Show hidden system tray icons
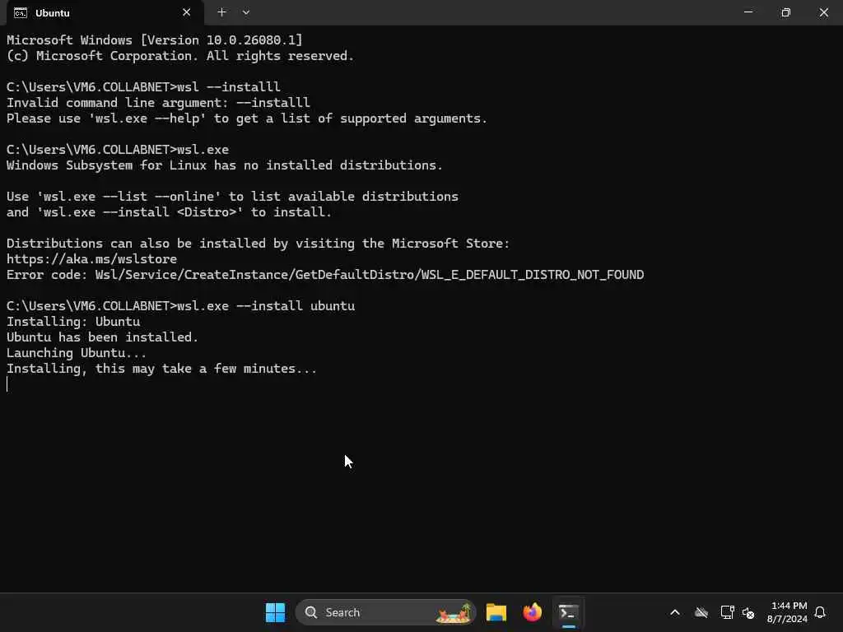 pos(675,612)
